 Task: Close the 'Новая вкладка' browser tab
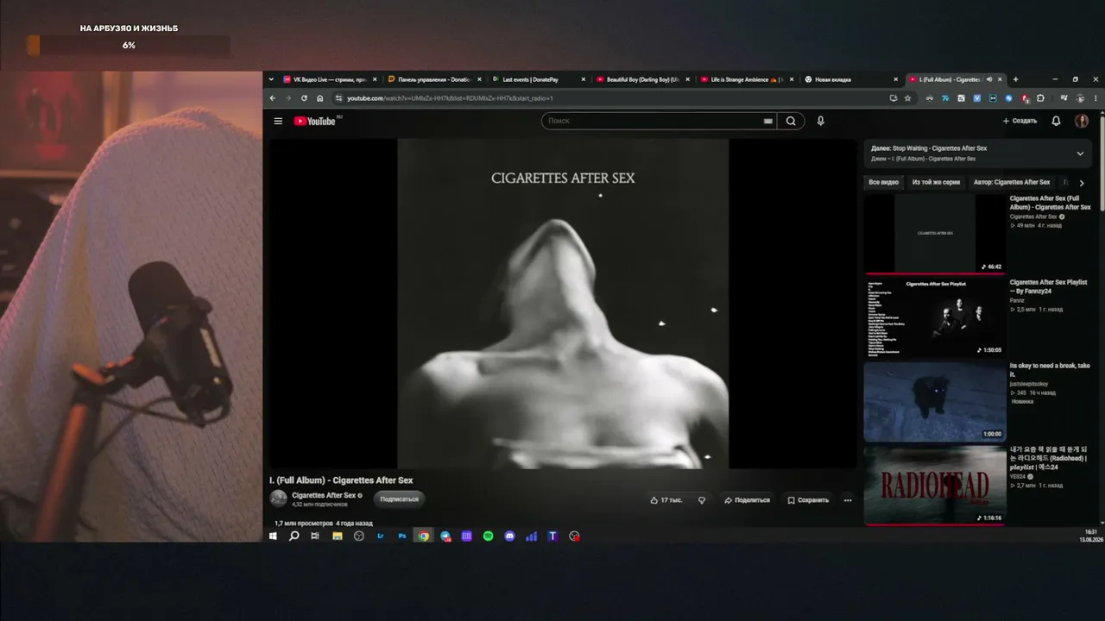tap(895, 79)
